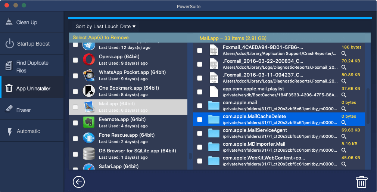Open the Automatic section
377x192 pixels.
[32, 131]
